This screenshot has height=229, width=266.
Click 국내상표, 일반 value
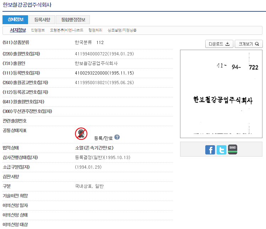pyautogui.click(x=89, y=186)
